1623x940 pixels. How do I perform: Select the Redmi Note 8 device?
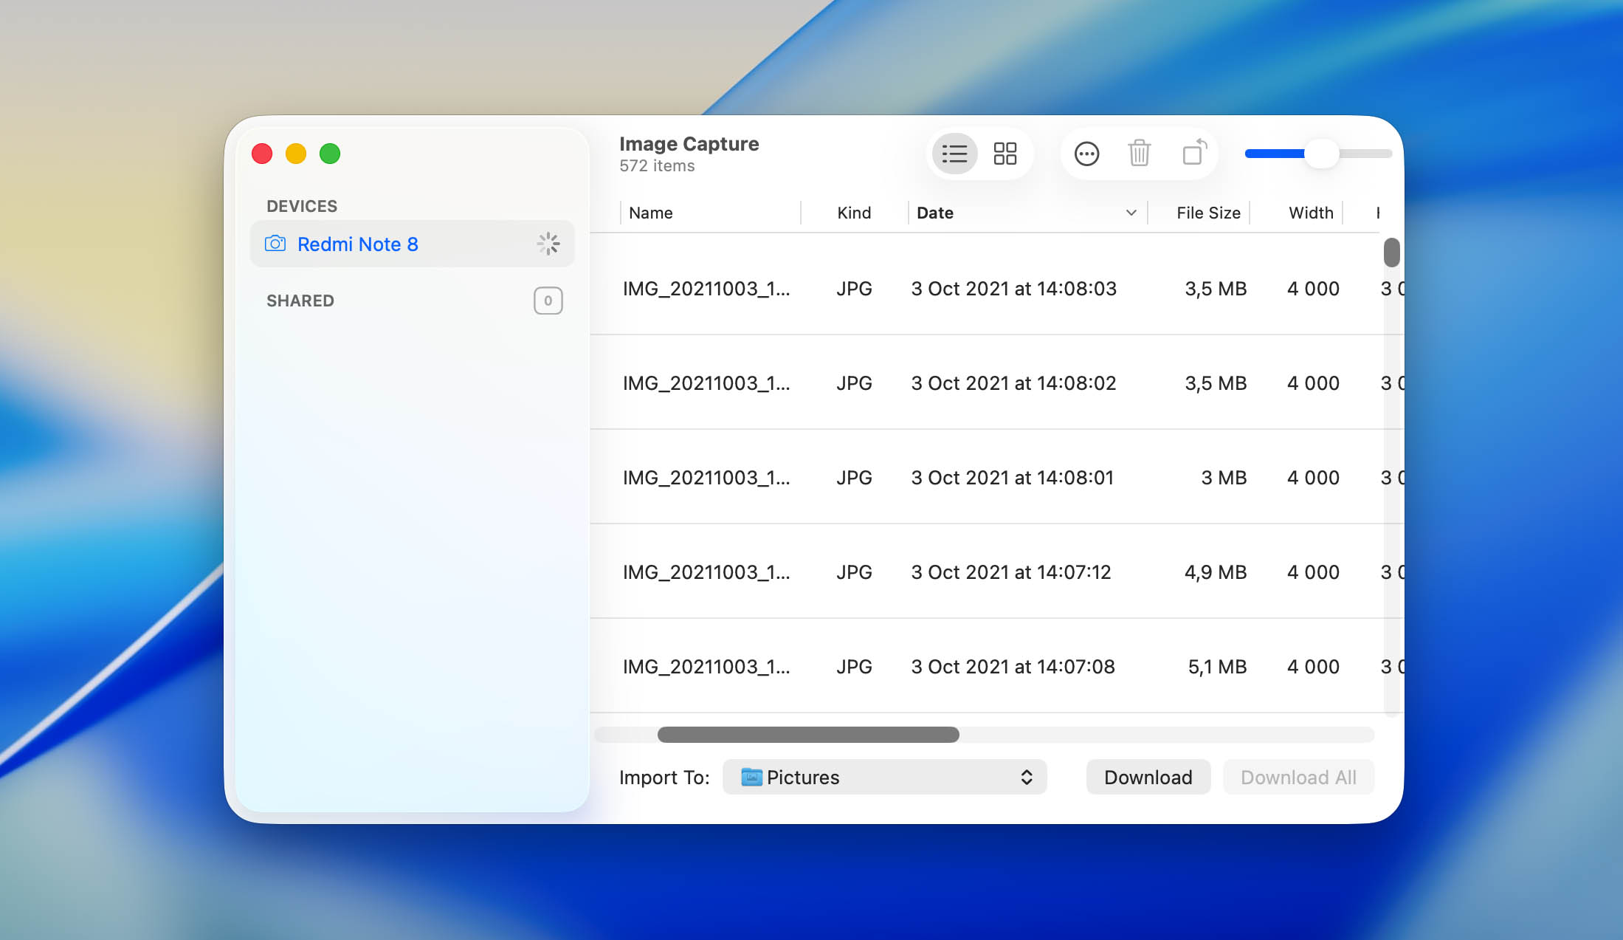click(x=359, y=244)
